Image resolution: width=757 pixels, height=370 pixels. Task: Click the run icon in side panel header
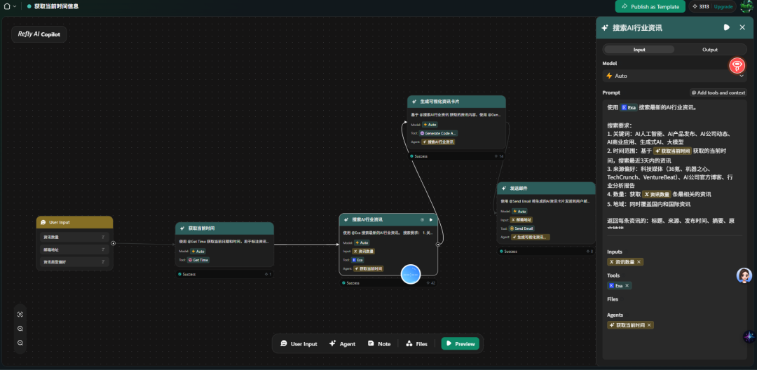click(x=726, y=27)
